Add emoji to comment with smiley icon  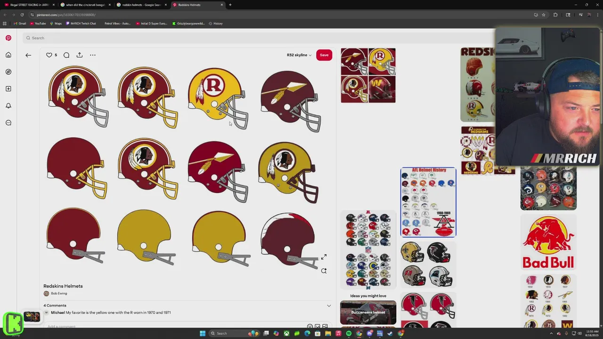(x=310, y=326)
